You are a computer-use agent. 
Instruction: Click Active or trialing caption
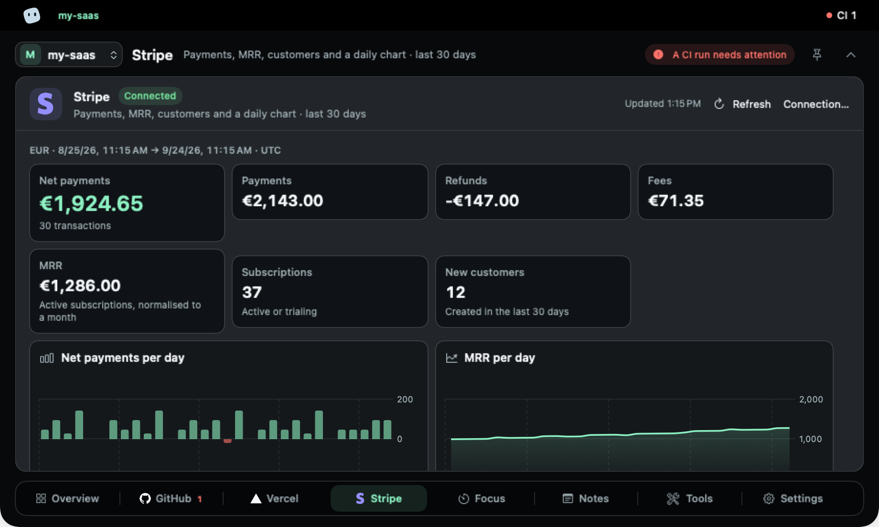click(x=279, y=311)
